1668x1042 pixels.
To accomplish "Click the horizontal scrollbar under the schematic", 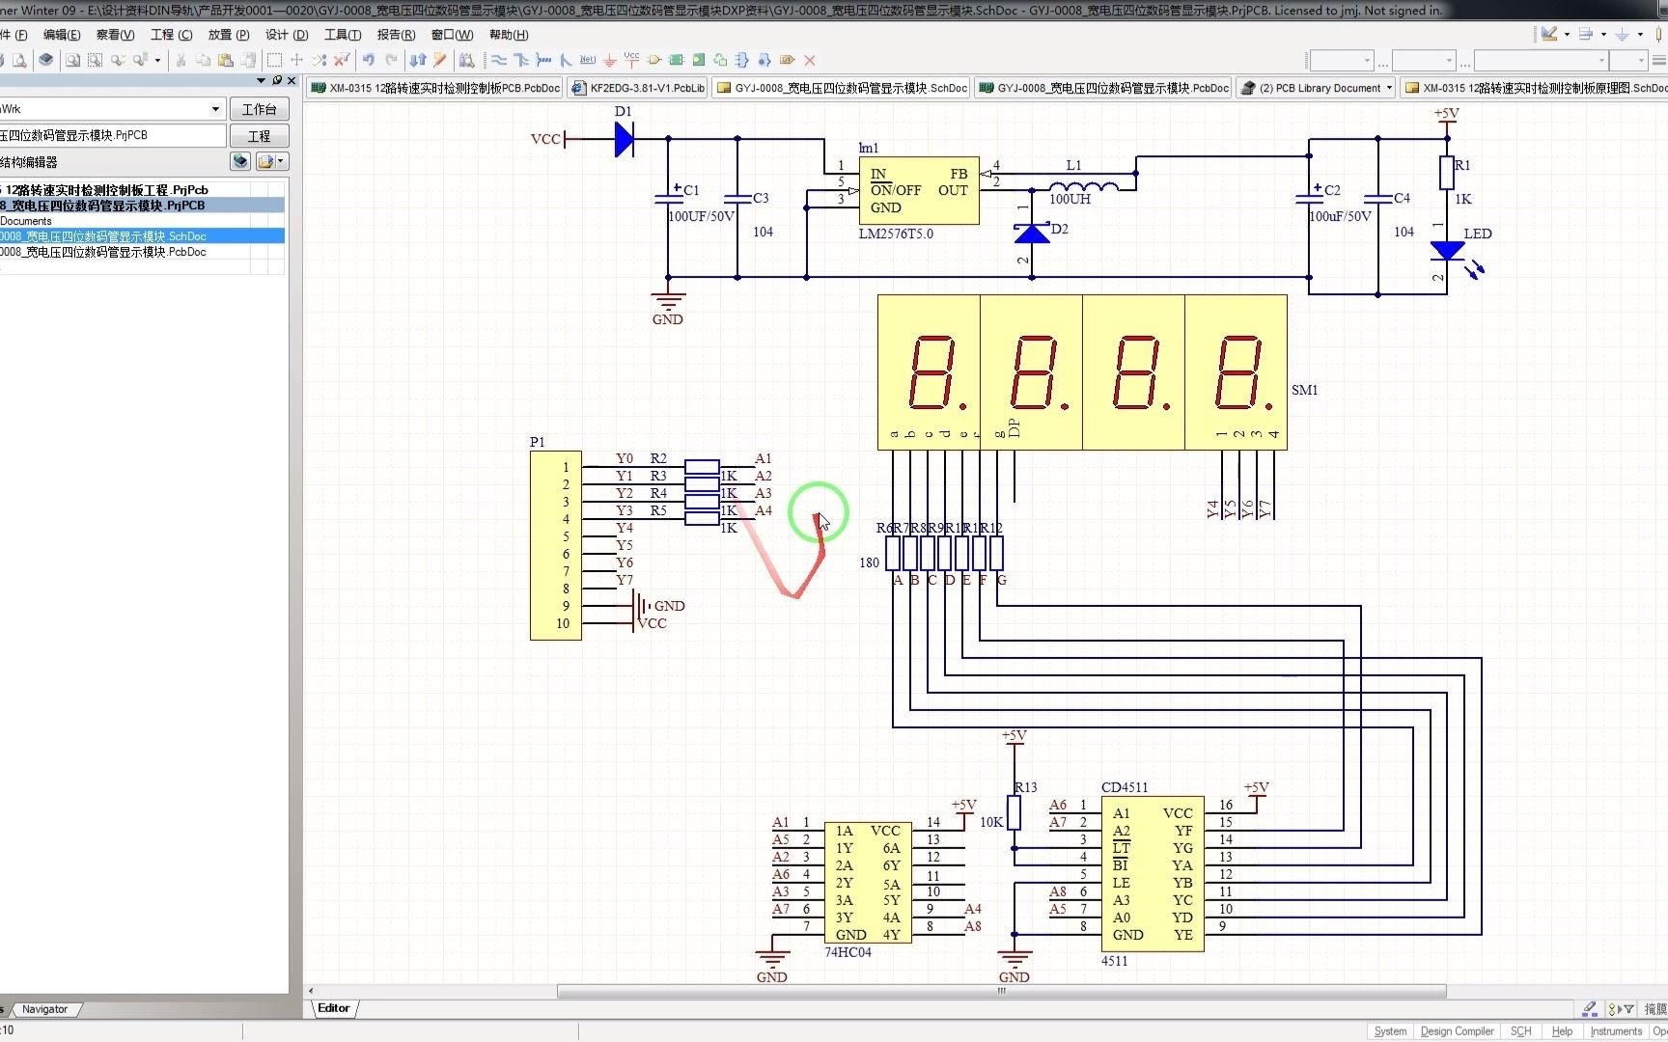I will tap(1001, 991).
